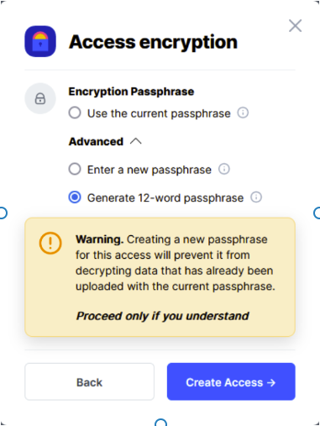
Task: Click the gray circular lock icon
Action: [x=40, y=98]
